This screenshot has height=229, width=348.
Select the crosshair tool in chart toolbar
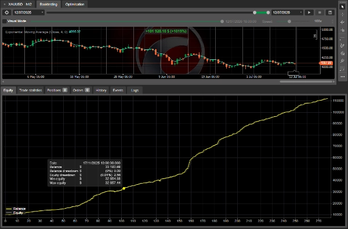point(342,15)
